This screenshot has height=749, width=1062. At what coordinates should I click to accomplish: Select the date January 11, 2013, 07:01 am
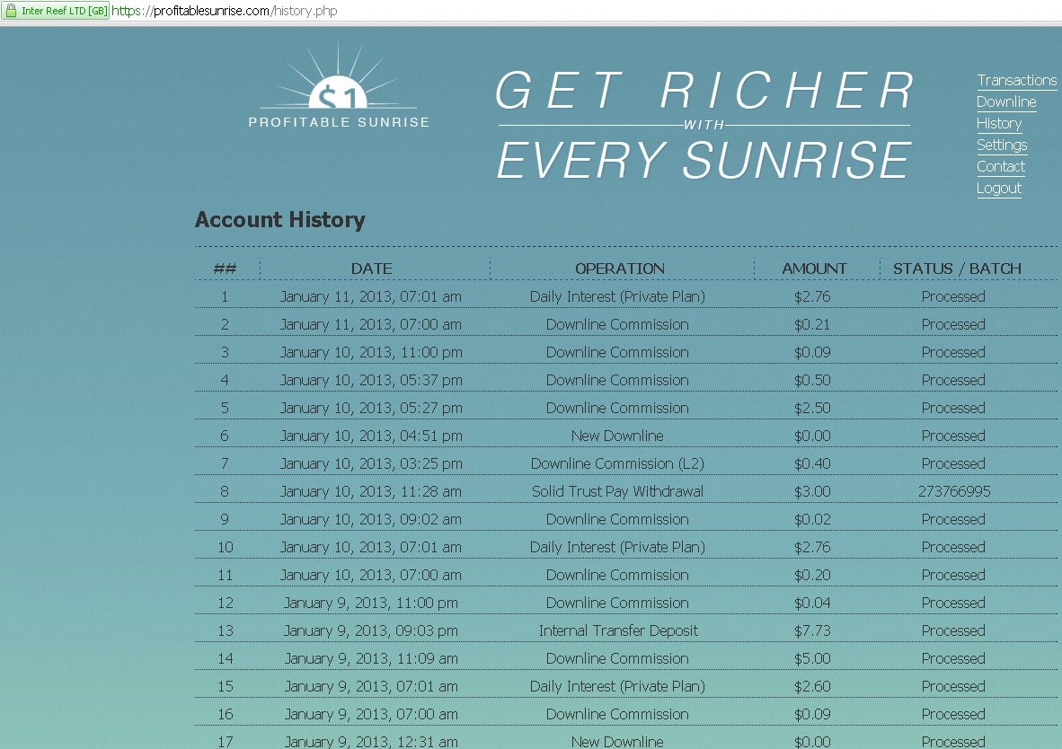pos(370,296)
